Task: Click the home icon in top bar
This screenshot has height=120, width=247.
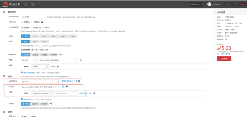Action: click(26, 4)
